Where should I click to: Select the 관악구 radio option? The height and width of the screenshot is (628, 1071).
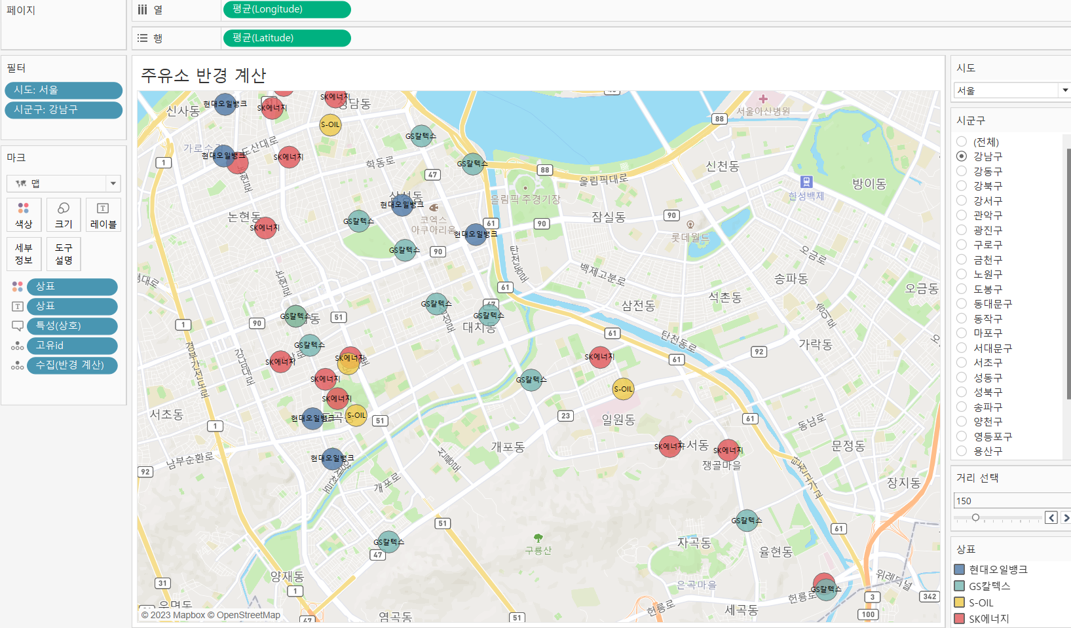click(962, 215)
